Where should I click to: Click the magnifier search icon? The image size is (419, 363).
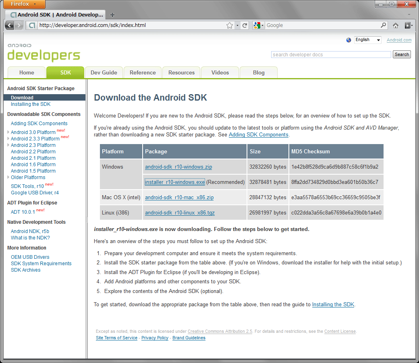(x=383, y=25)
